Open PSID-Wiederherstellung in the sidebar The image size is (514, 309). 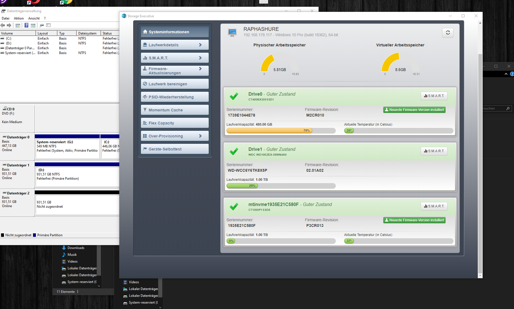point(175,97)
